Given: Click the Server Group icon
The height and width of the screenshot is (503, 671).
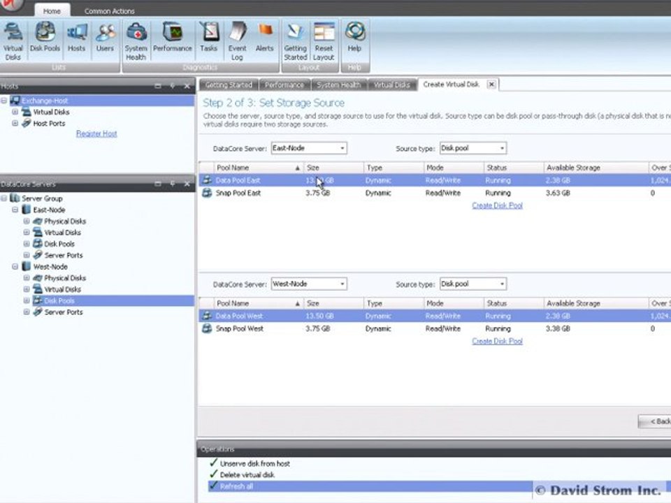Looking at the screenshot, I should coord(15,198).
